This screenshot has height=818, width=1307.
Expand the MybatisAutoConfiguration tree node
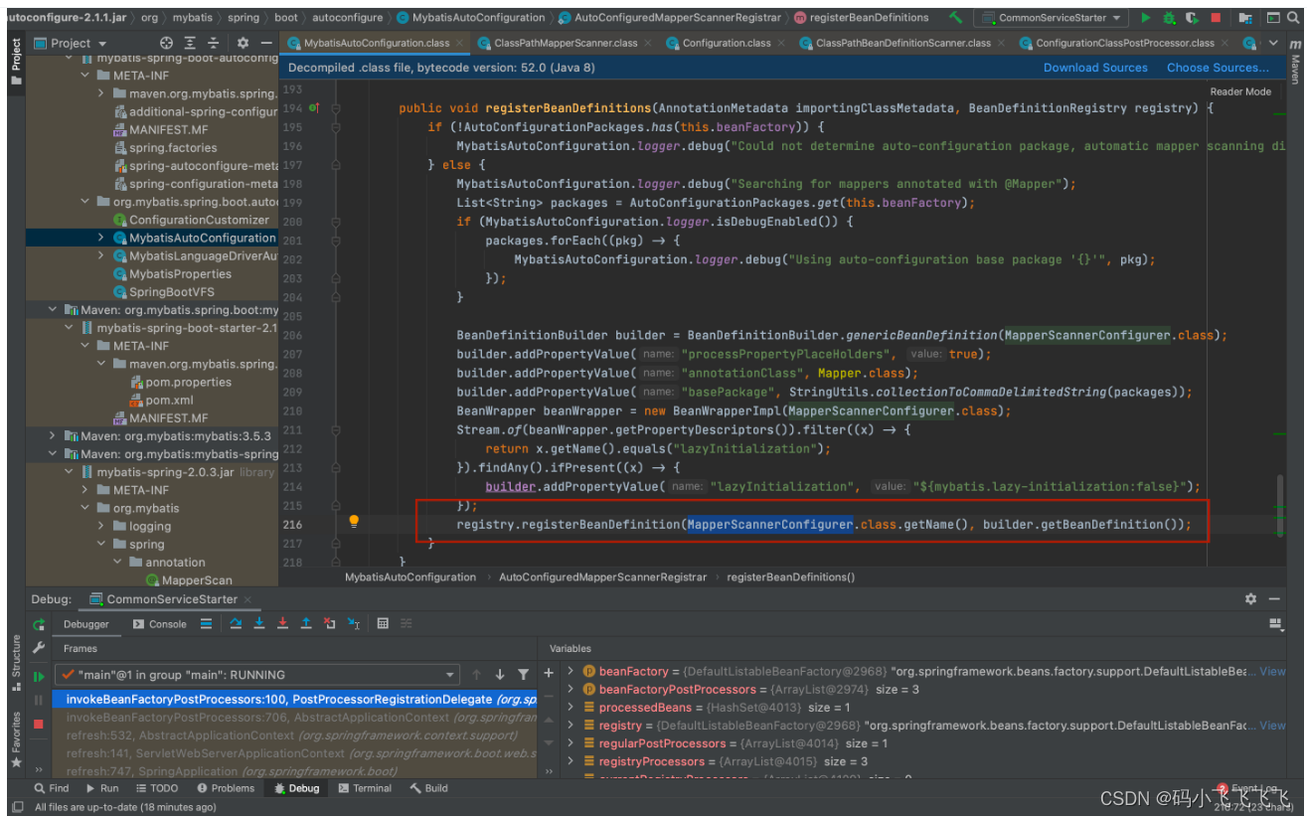pos(101,238)
